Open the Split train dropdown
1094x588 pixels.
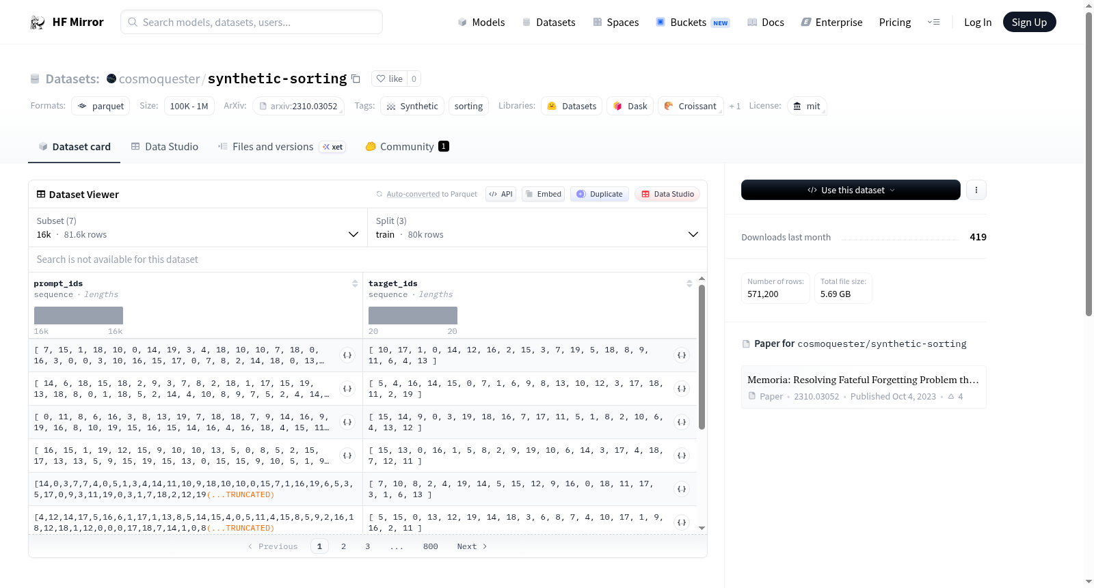coord(537,228)
